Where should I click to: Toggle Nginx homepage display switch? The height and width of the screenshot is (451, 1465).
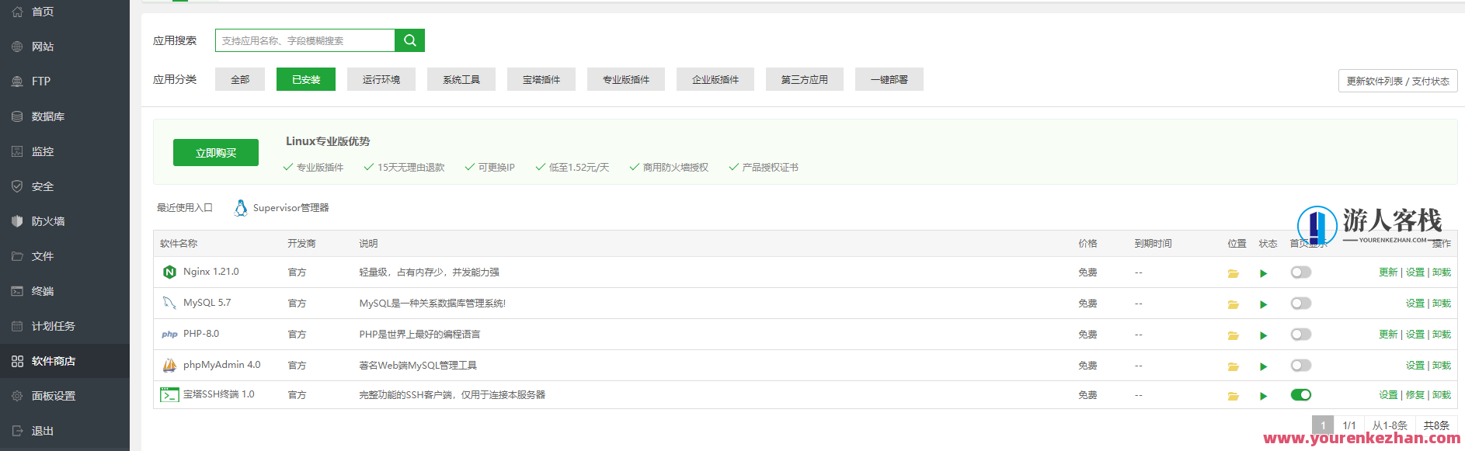point(1301,272)
